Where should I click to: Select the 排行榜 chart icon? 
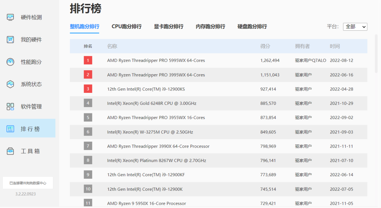coord(10,129)
